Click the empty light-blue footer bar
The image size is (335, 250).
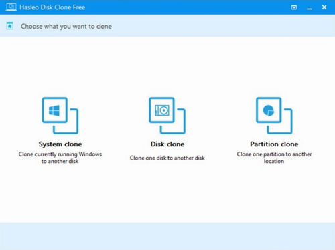(x=167, y=236)
